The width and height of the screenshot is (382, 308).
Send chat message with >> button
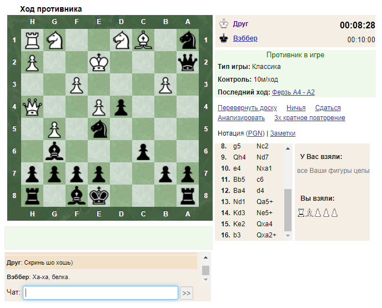pyautogui.click(x=187, y=293)
